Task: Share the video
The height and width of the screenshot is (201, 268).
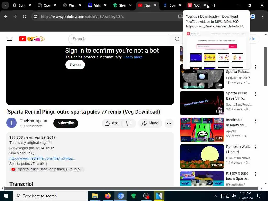Action: pos(150,123)
